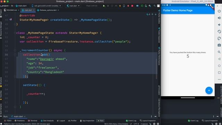Open the Dart Analysis tool window

coord(47,121)
